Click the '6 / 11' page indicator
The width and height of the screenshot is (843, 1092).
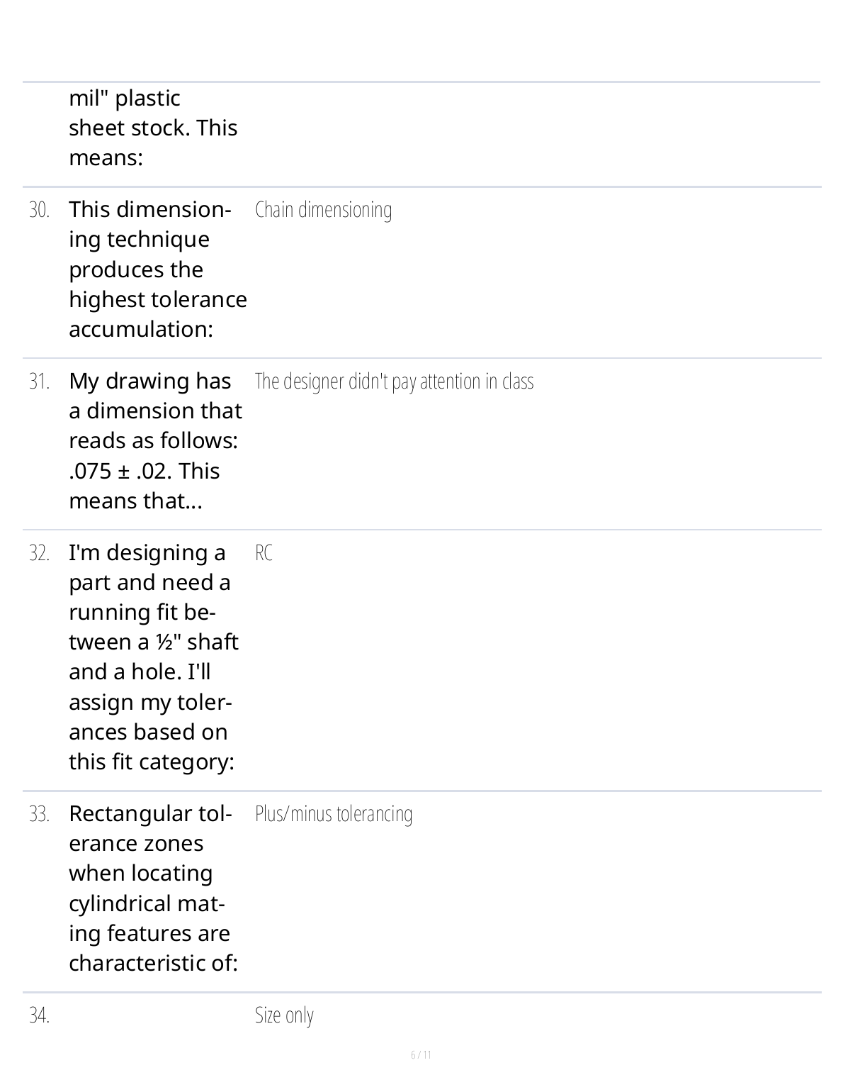pos(421,1055)
